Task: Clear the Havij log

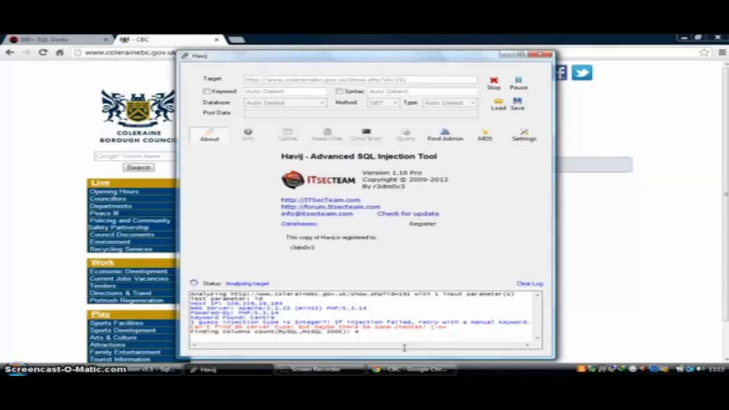Action: pos(530,284)
